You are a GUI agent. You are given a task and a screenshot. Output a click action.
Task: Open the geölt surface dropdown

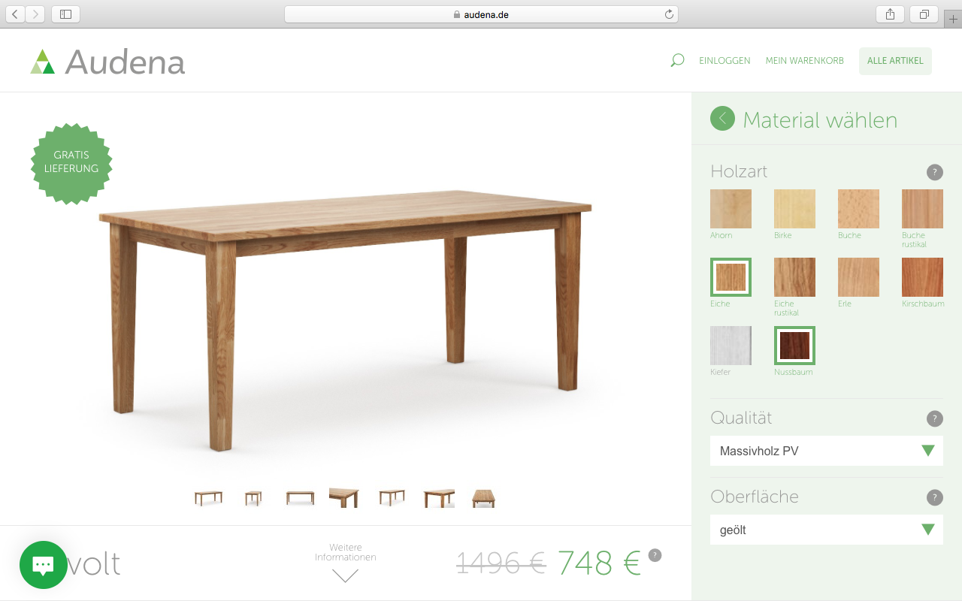click(827, 530)
